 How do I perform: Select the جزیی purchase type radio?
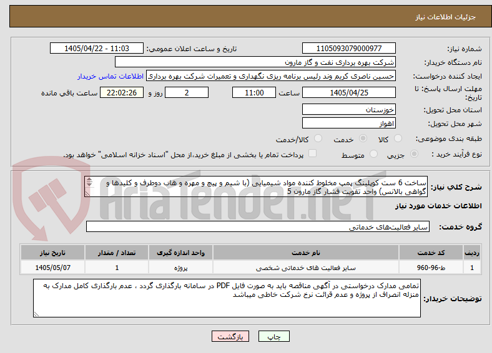click(x=414, y=153)
